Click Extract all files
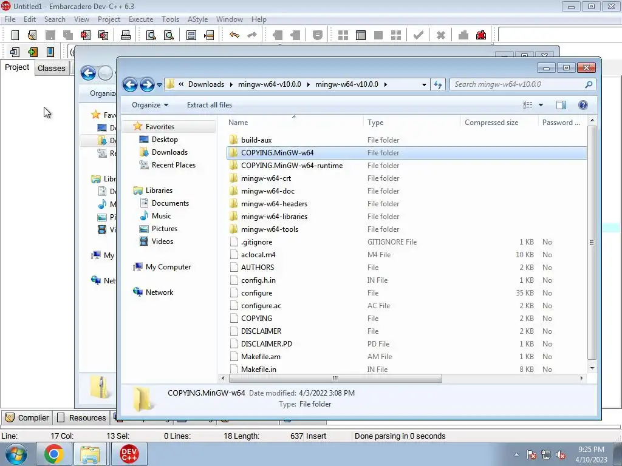 (210, 104)
